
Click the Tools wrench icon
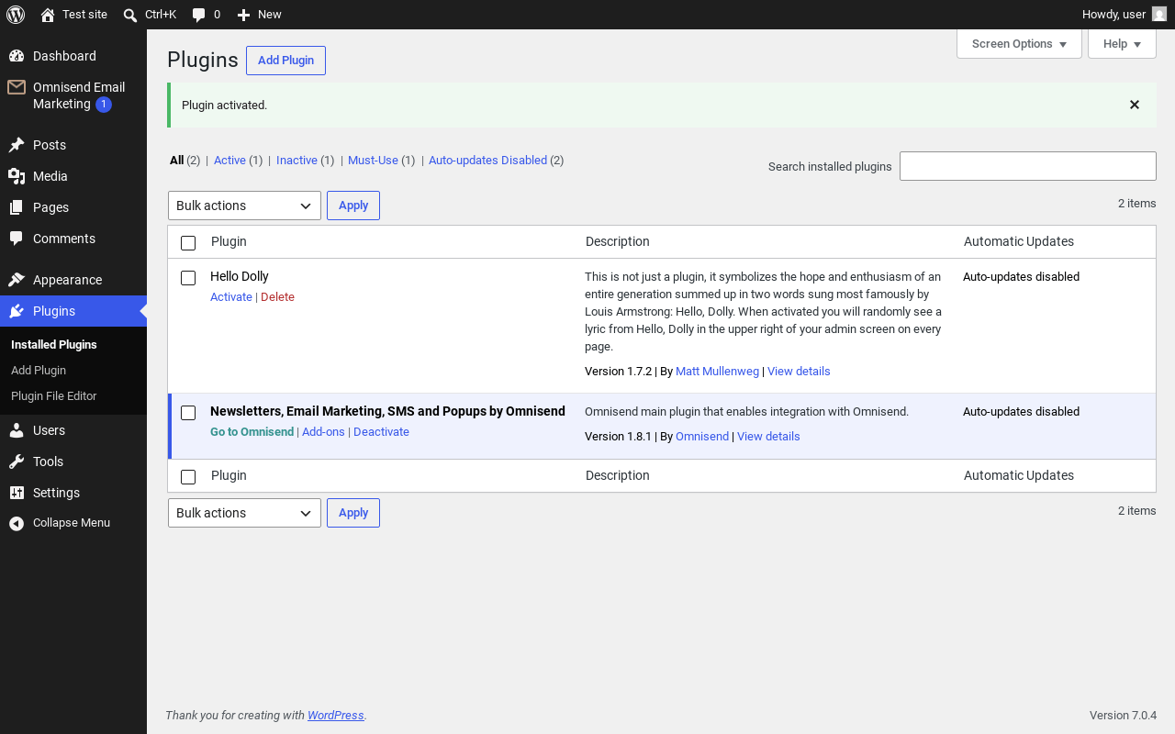[17, 462]
